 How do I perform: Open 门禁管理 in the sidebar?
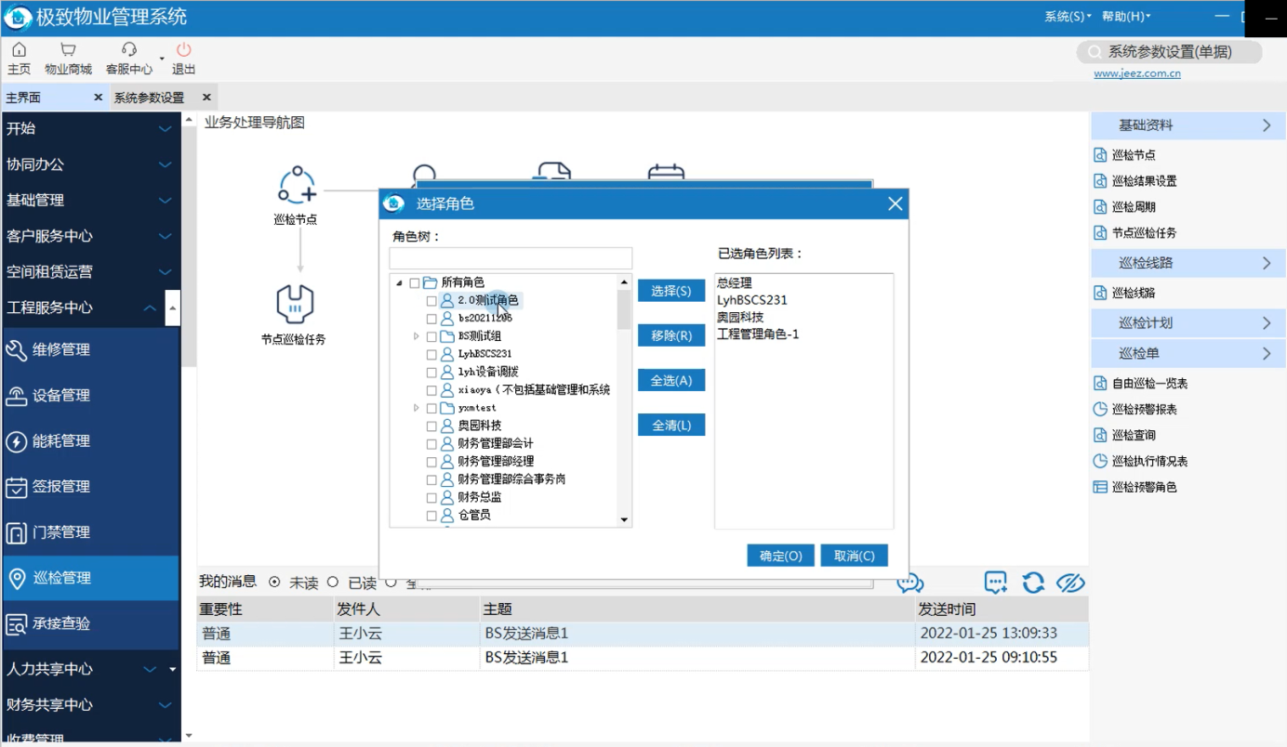[90, 532]
